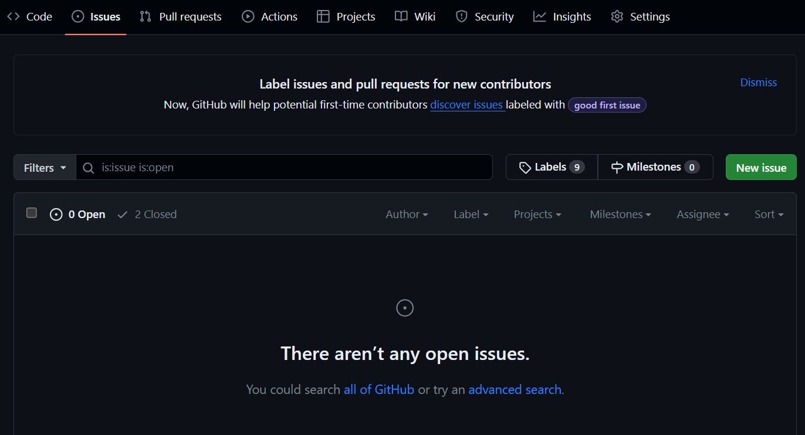Open repository Settings tab
The height and width of the screenshot is (435, 805).
[x=640, y=17]
